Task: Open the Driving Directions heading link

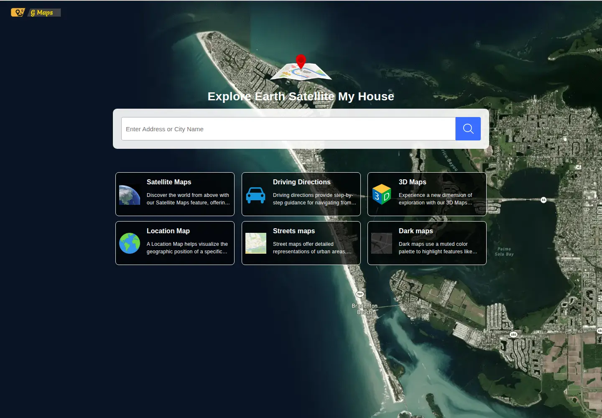Action: tap(302, 182)
